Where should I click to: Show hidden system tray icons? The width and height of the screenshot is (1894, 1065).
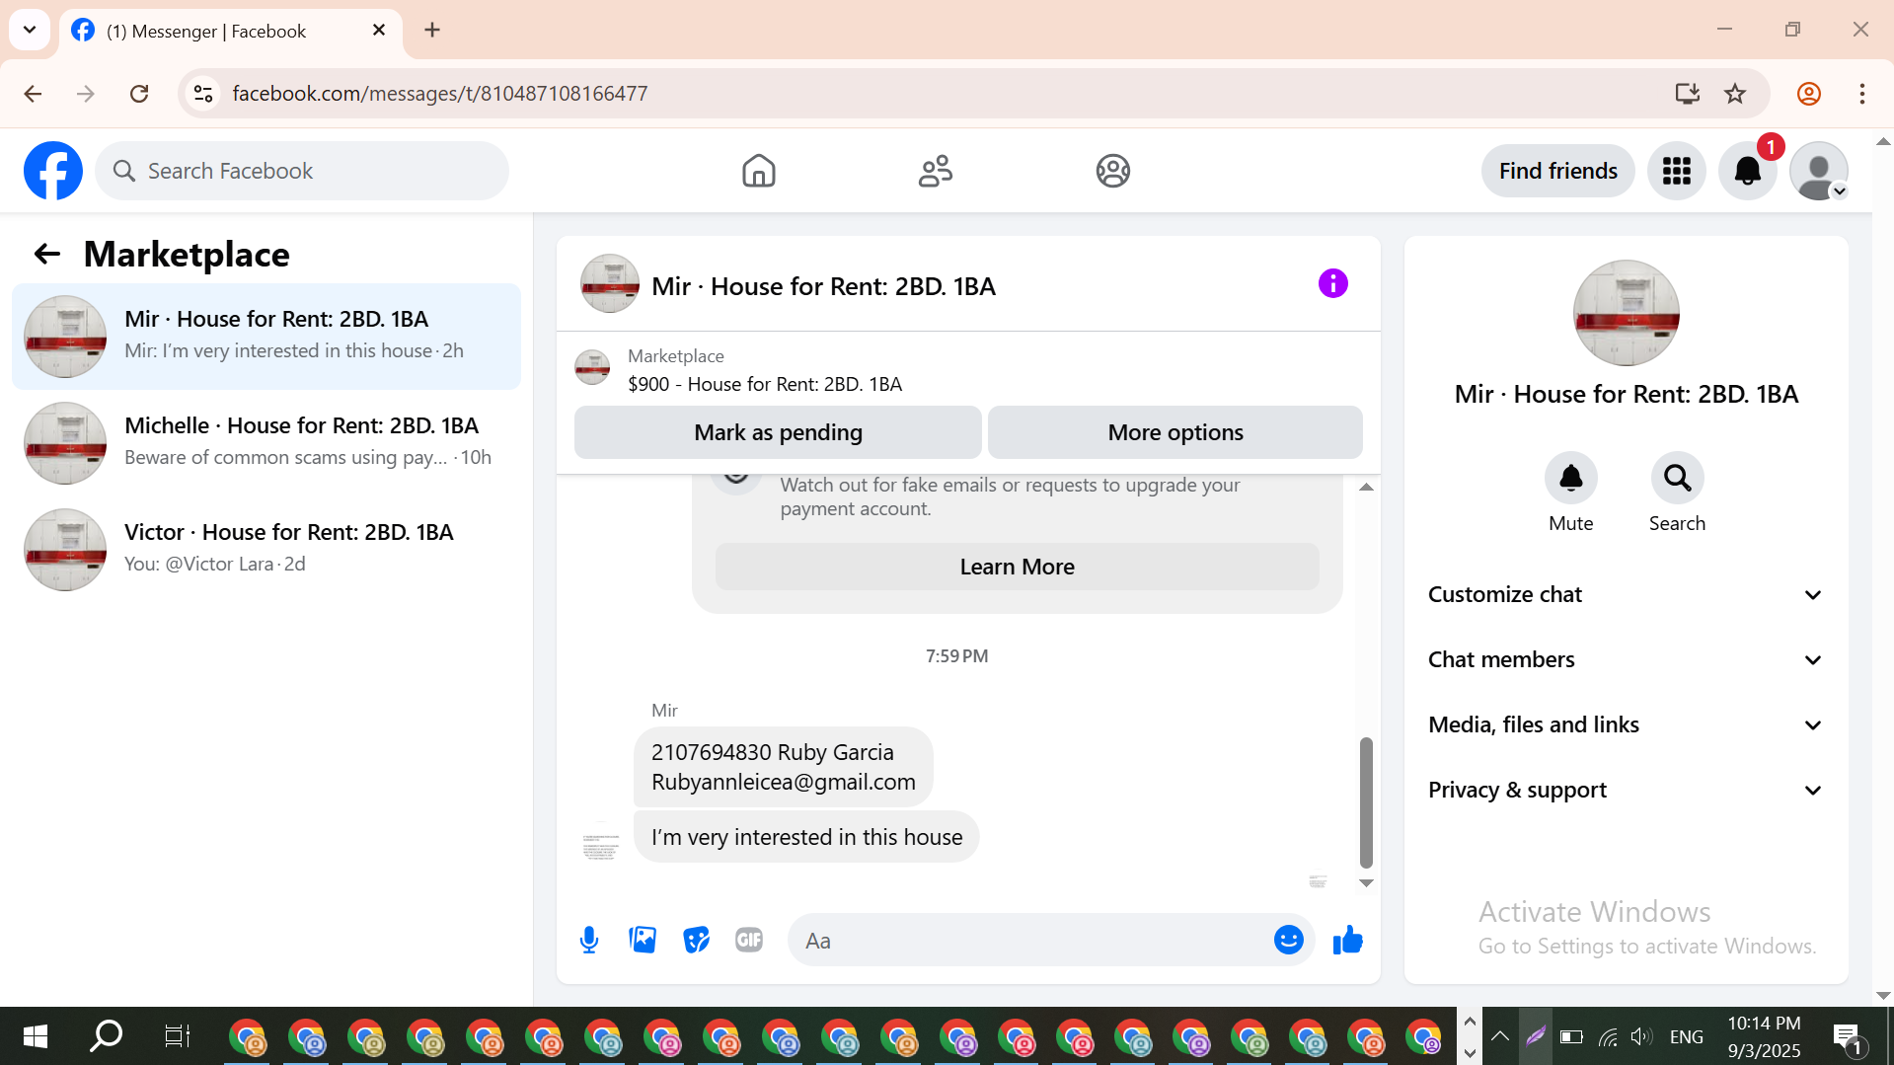click(x=1499, y=1036)
